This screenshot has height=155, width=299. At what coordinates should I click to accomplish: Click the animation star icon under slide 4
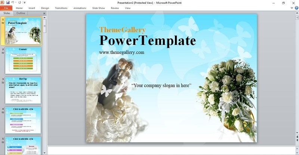(x=3, y=112)
